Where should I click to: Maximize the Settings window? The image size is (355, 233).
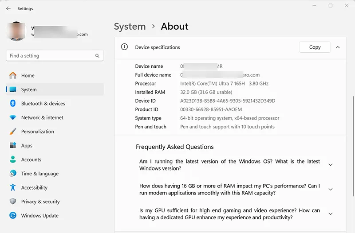[331, 6]
